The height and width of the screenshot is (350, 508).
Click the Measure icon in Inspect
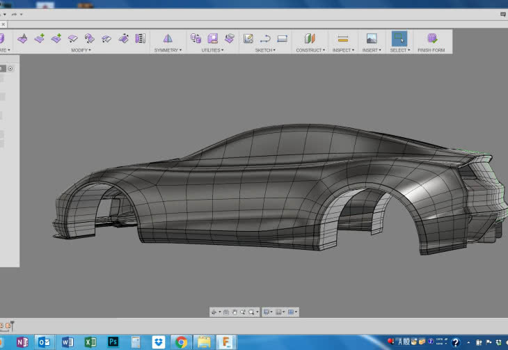pos(343,38)
